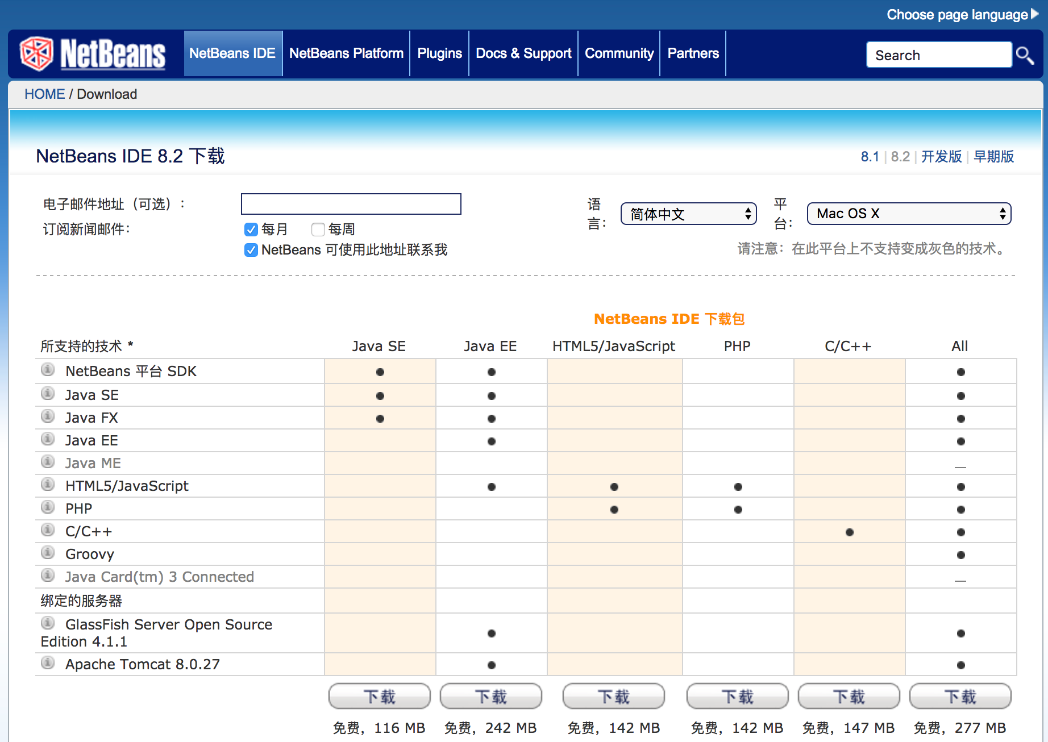Open the Community menu item

click(x=619, y=53)
